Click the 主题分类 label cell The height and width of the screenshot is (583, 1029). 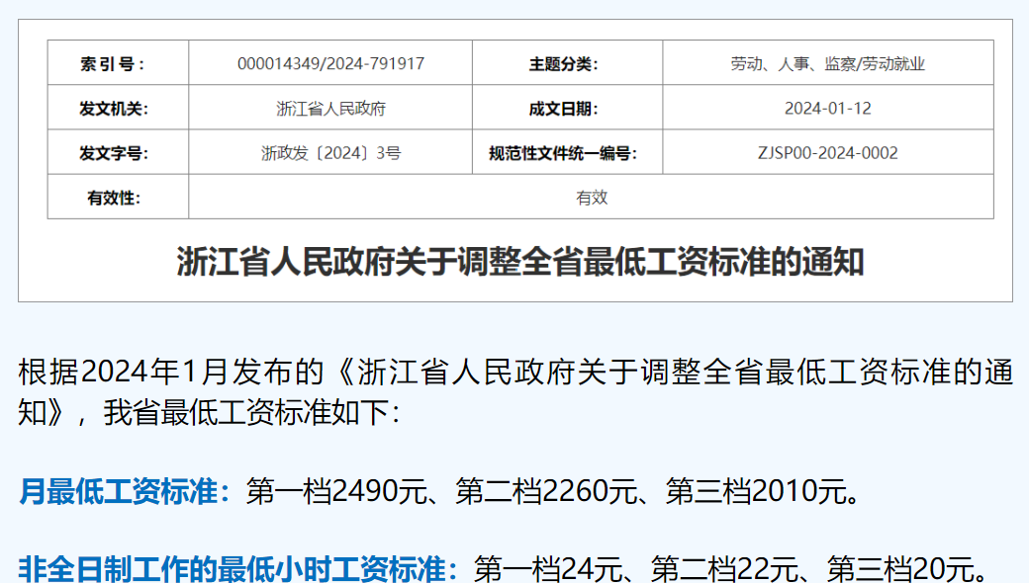pos(564,64)
